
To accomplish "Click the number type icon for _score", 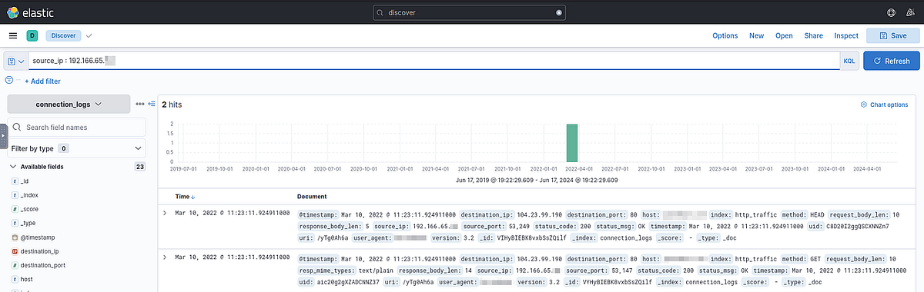I will [x=14, y=209].
